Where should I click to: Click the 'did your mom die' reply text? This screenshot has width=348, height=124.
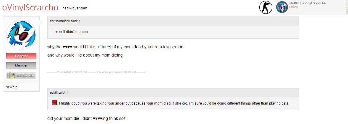pyautogui.click(x=87, y=118)
